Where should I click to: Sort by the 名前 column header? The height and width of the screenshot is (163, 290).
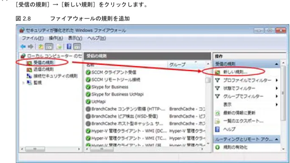126,65
